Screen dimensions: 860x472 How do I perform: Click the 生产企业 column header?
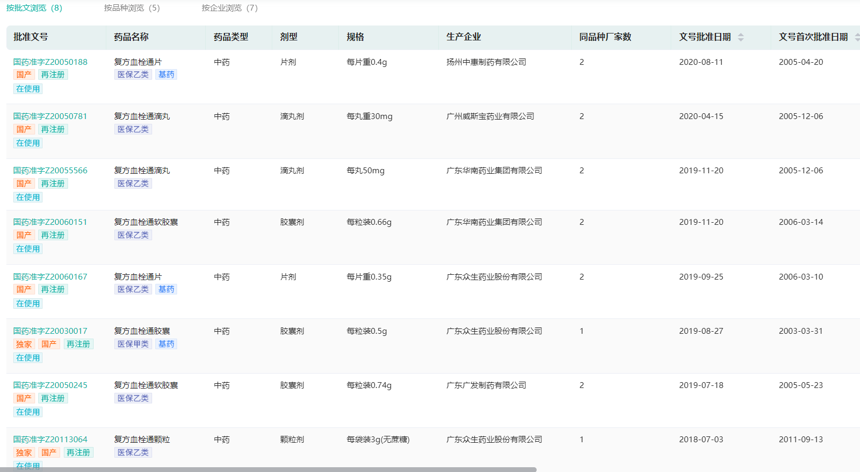point(464,37)
